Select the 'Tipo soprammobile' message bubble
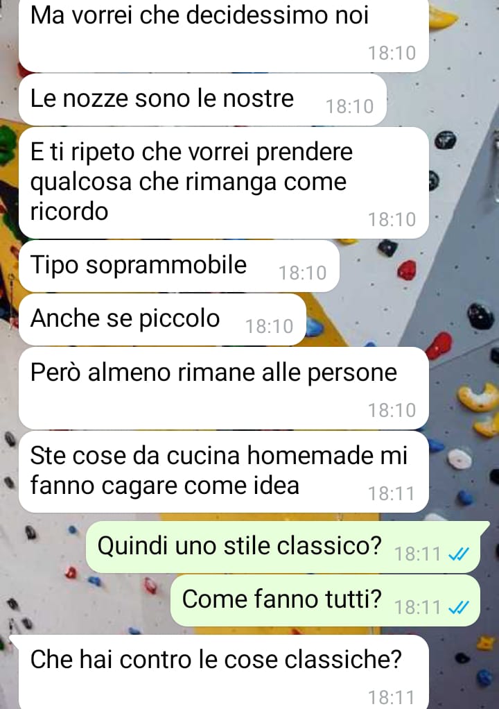The height and width of the screenshot is (709, 499). tap(179, 266)
